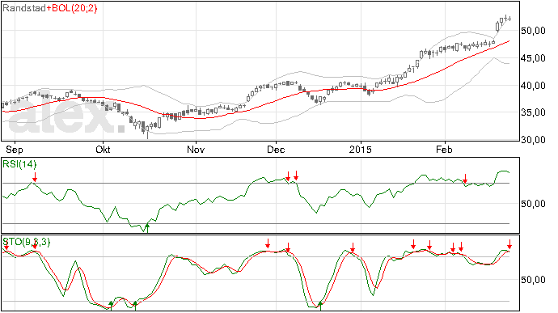Screen dimensions: 558x313
Task: Click the STO(9,3,3) panel label
Action: tap(27, 242)
